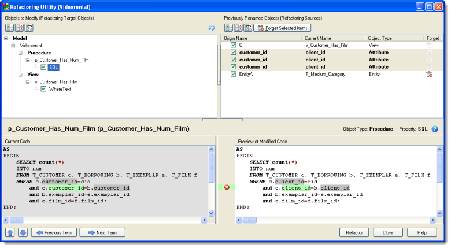The width and height of the screenshot is (451, 248).
Task: Uncheck the EntityA row checkbox
Action: click(x=233, y=75)
